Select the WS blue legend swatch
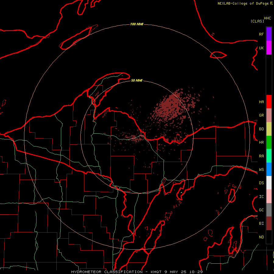Image resolution: width=274 pixels, height=274 pixels. [269, 169]
